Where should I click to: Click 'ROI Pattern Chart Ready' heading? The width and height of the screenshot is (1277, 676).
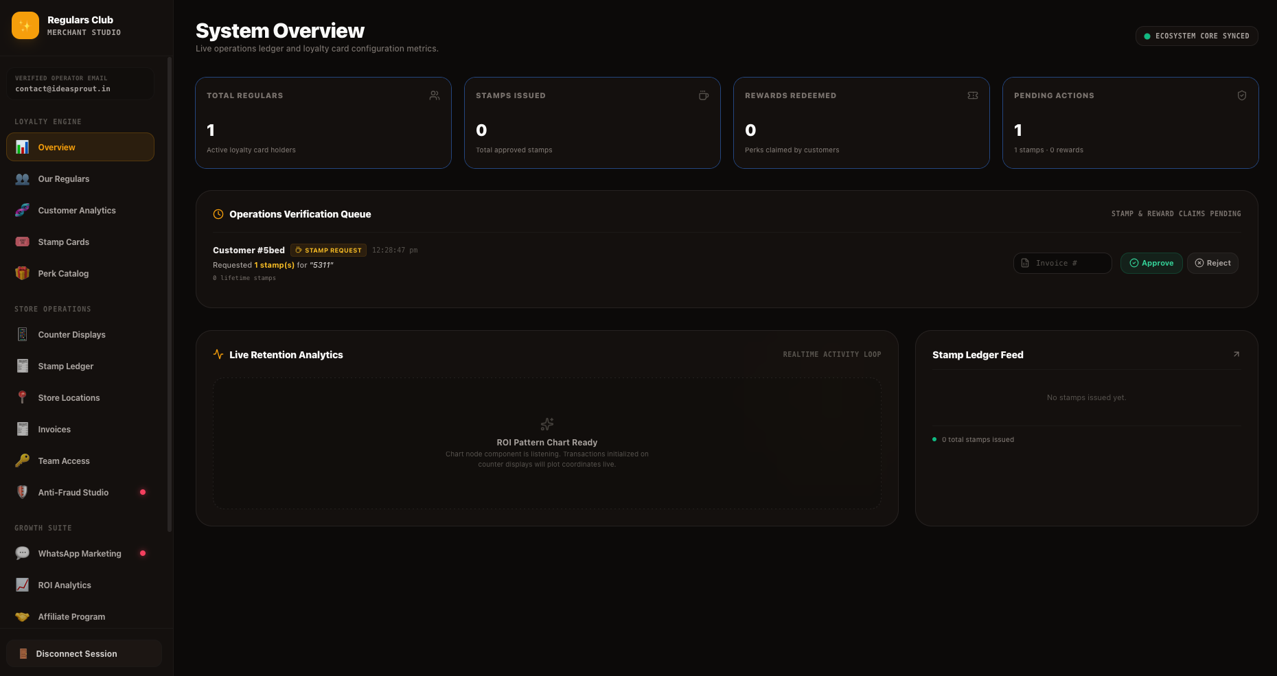(x=547, y=443)
